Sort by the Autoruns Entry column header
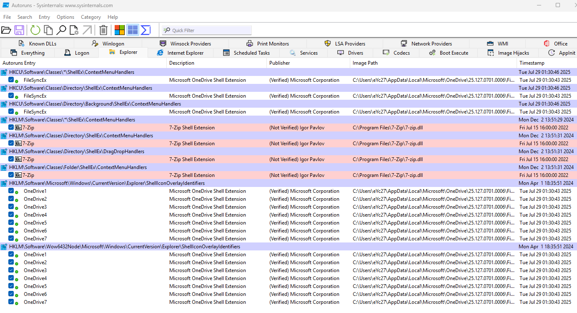577x313 pixels. click(83, 63)
